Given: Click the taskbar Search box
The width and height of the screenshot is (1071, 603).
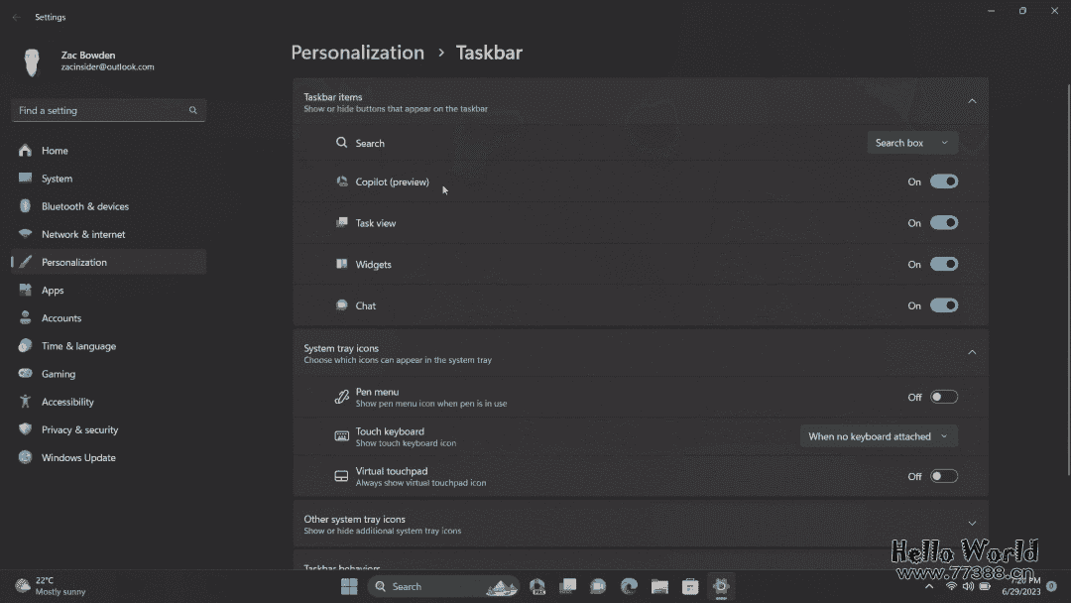Looking at the screenshot, I should [443, 586].
